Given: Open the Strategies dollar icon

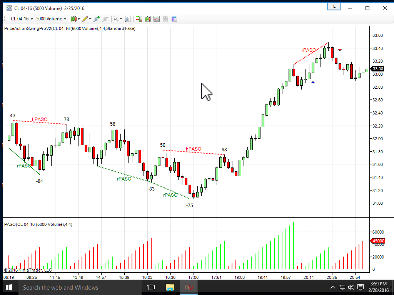Looking at the screenshot, I should pos(165,19).
